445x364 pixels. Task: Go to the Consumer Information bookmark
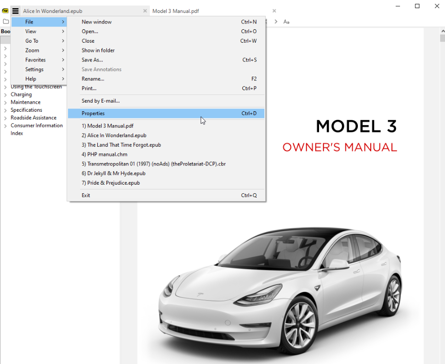pos(36,125)
